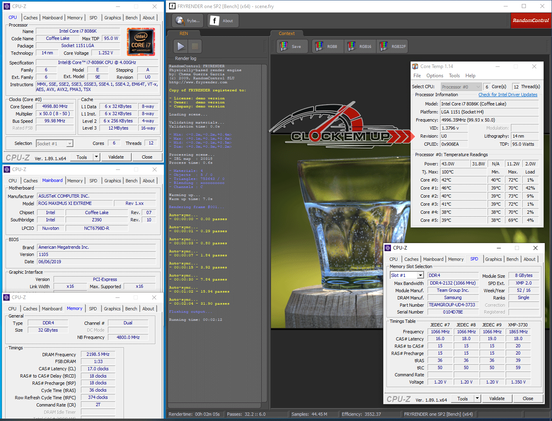Click the RandomControl logo
552x421 pixels.
530,21
